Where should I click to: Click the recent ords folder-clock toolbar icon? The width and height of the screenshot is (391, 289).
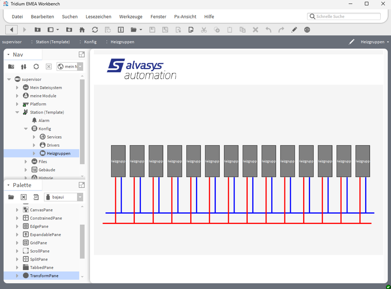69,30
